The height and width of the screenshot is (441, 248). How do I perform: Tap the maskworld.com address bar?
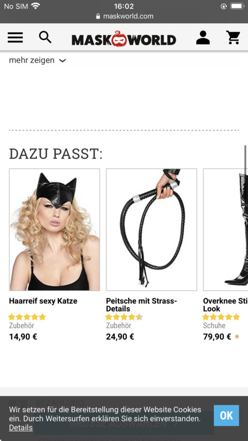[x=124, y=16]
